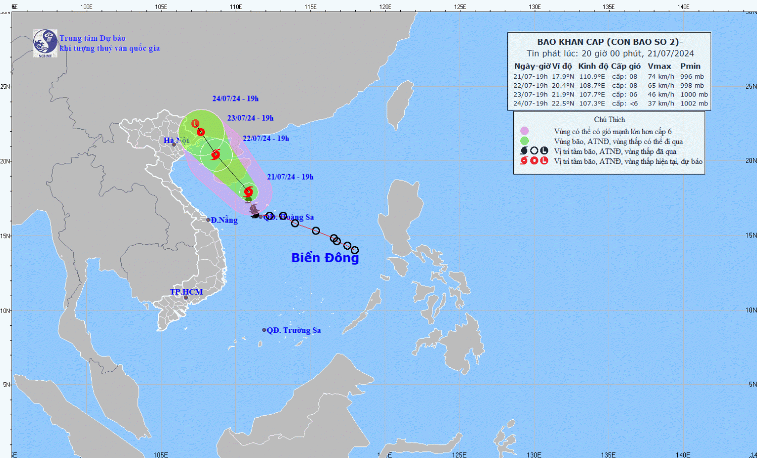Select the 22/07-19h row in forecast table
Screen dimensions: 757x458
tap(610, 86)
